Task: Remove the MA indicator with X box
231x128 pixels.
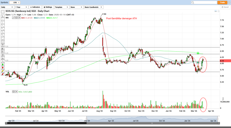Action: [x=19, y=18]
